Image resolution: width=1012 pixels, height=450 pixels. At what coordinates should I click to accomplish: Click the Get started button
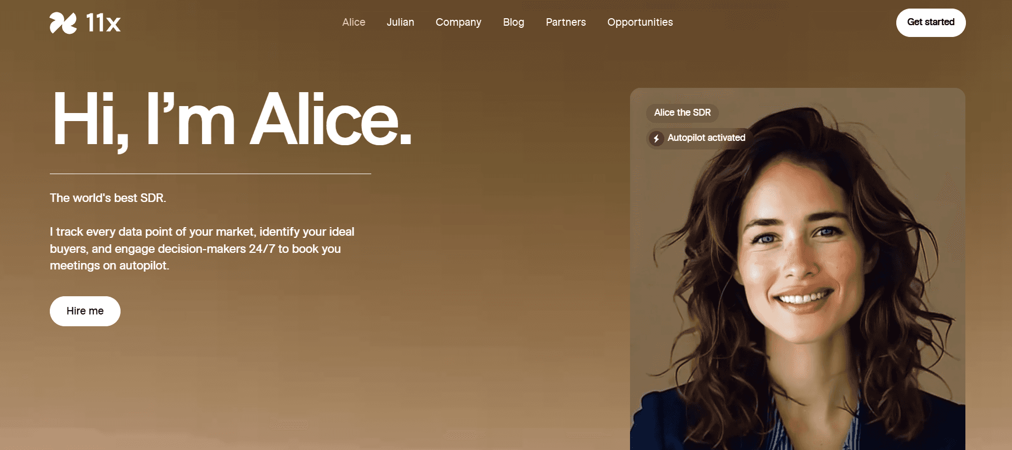pyautogui.click(x=931, y=22)
